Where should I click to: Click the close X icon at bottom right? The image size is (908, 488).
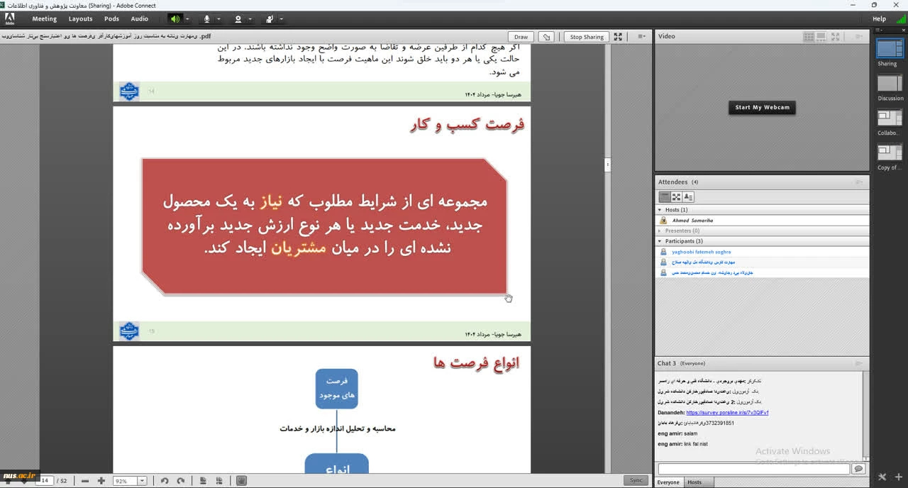(882, 477)
